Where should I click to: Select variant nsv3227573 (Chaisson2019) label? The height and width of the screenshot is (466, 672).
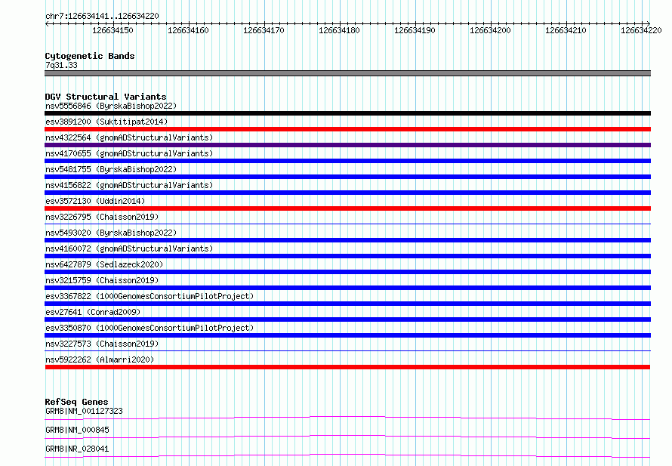(x=102, y=344)
